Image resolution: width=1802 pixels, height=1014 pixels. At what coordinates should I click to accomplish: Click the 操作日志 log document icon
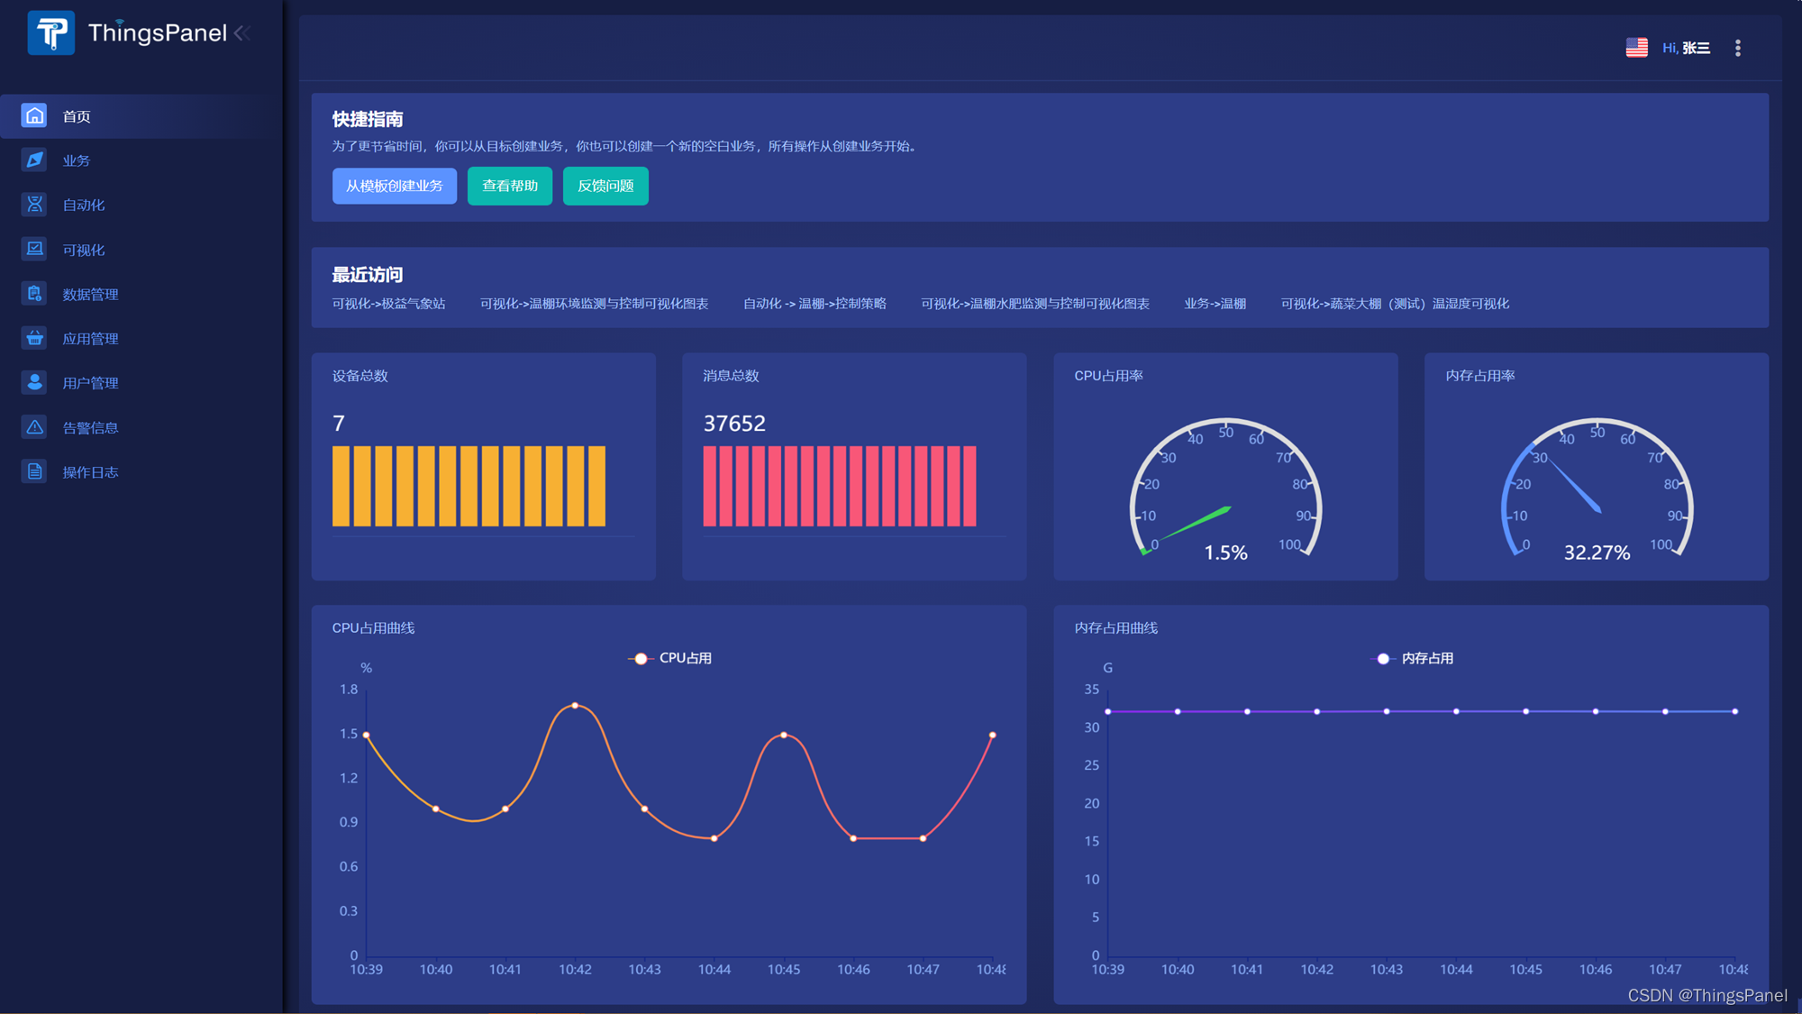coord(34,471)
